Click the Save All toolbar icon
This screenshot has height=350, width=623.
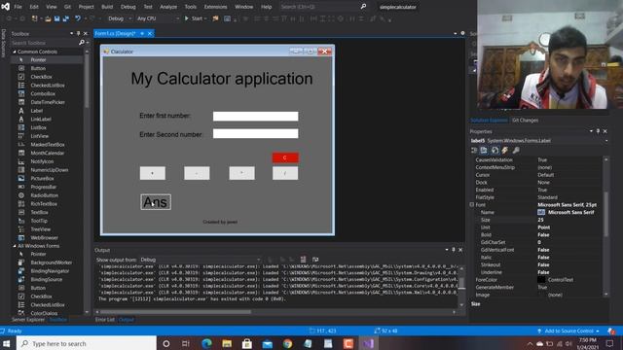tap(65, 18)
